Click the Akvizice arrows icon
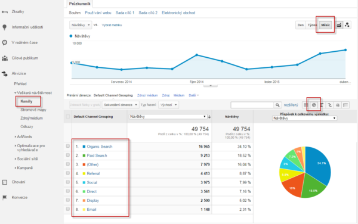Viewport: 358px width, 224px height. coord(5,74)
